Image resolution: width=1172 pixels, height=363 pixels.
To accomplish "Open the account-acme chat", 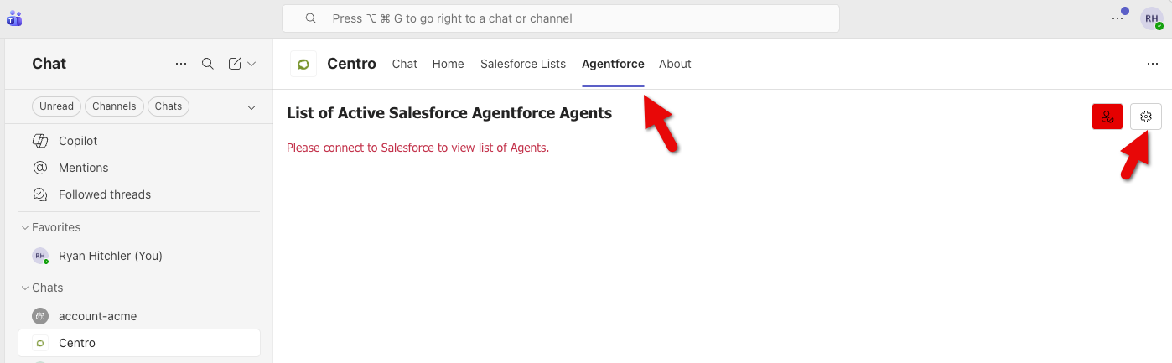I will [x=97, y=316].
